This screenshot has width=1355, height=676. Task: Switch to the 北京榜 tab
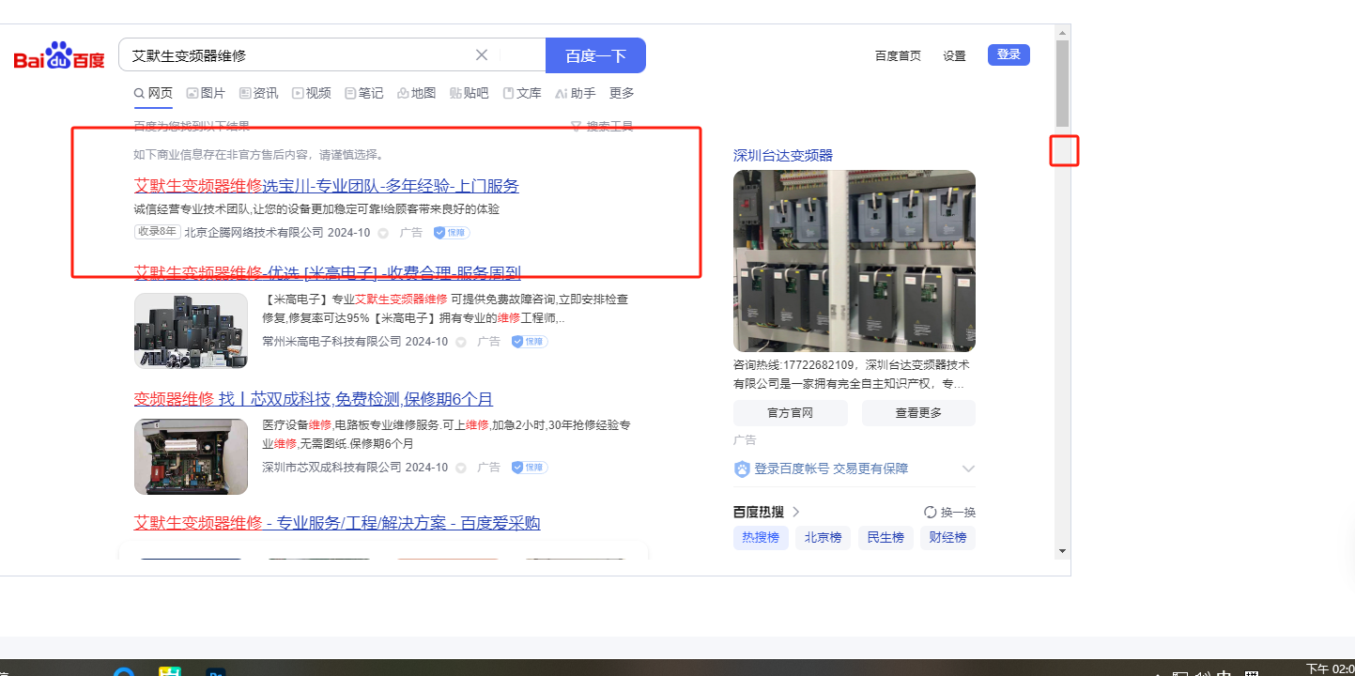[x=824, y=538]
